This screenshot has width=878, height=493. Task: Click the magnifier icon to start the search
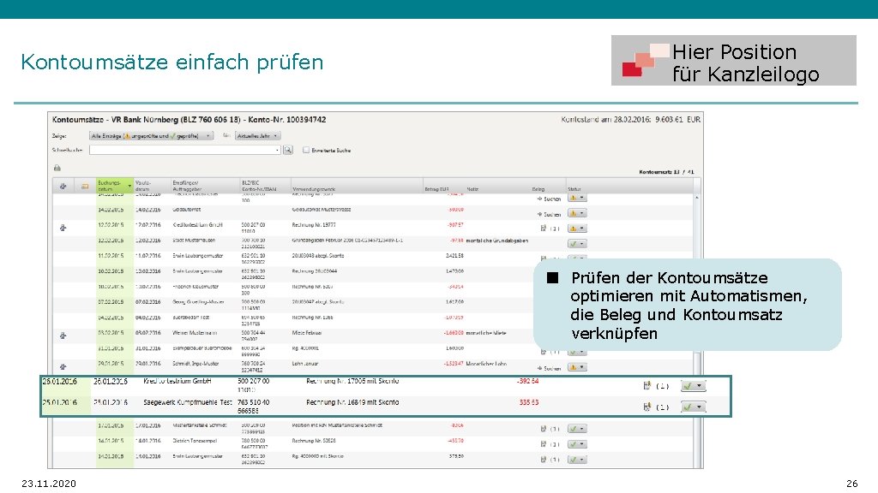tap(287, 151)
